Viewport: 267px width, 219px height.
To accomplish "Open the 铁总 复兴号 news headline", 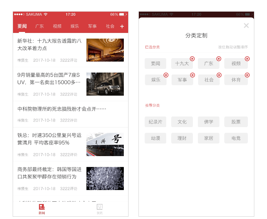I will (49, 139).
